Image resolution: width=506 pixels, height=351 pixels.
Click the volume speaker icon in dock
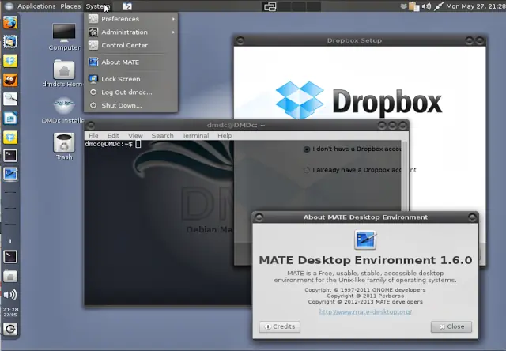click(x=10, y=295)
